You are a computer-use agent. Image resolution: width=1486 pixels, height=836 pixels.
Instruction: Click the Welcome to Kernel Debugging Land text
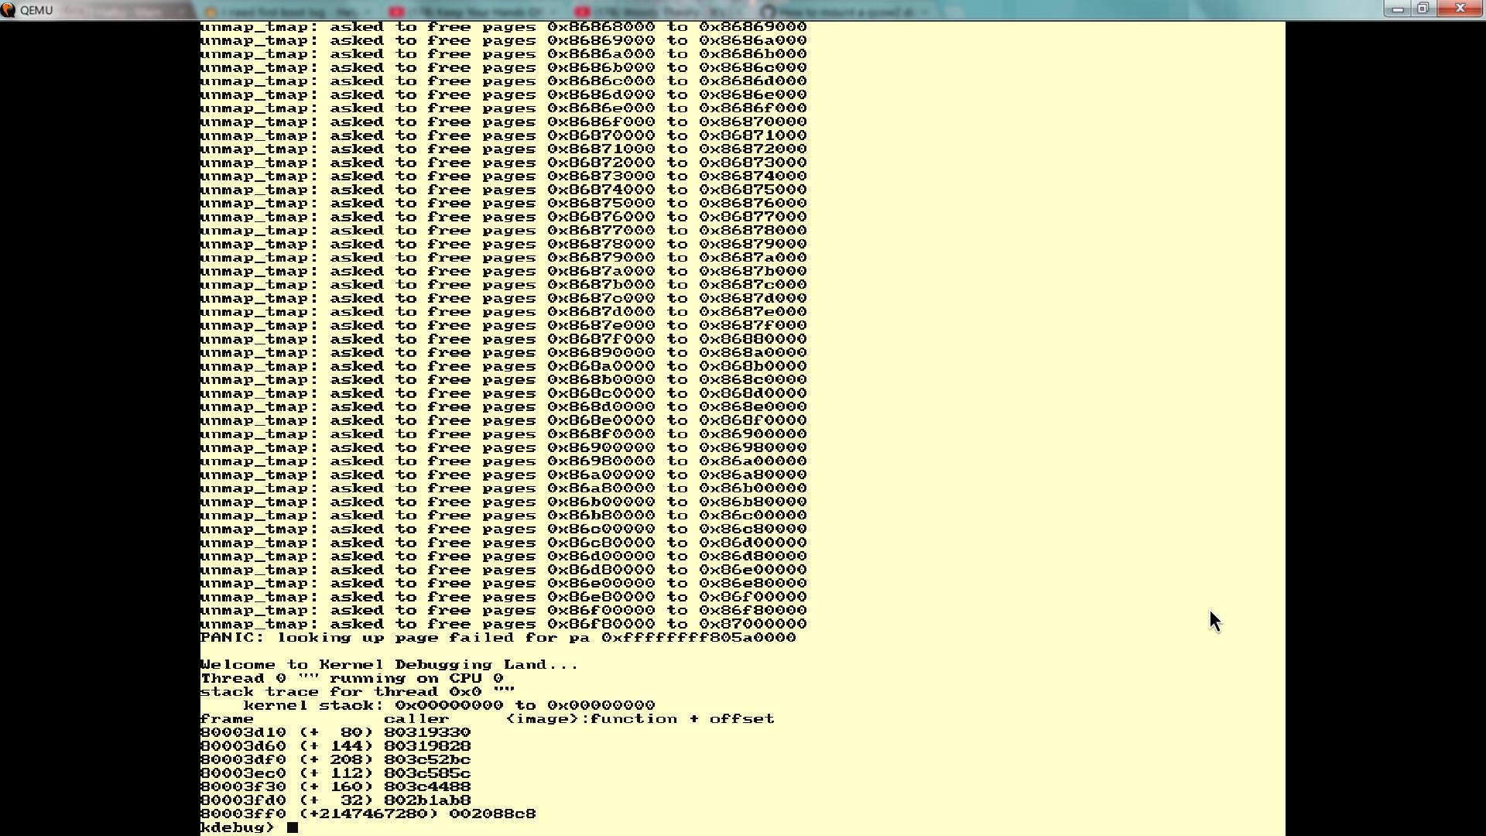(x=389, y=665)
